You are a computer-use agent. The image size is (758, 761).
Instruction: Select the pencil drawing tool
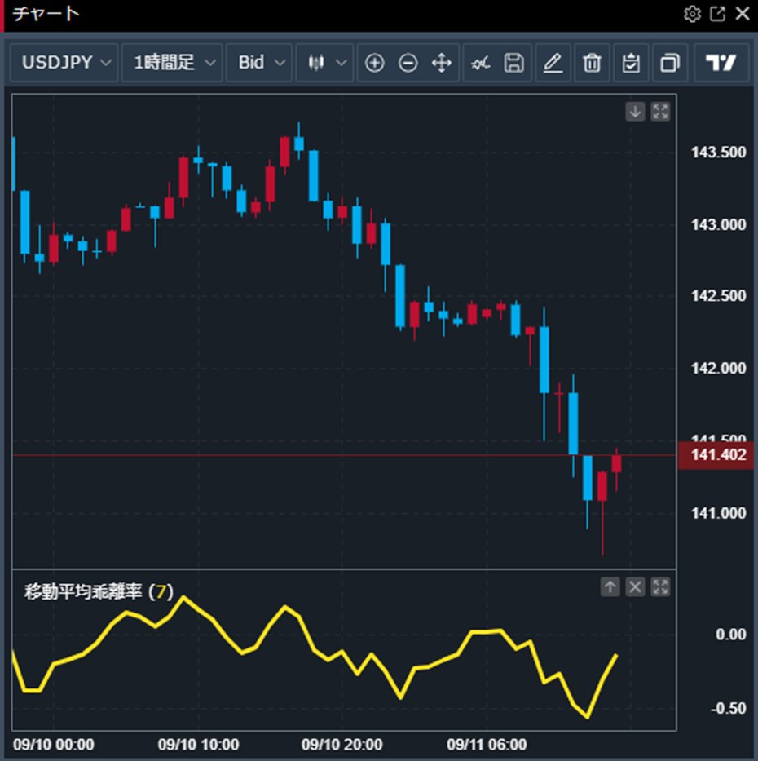click(553, 63)
